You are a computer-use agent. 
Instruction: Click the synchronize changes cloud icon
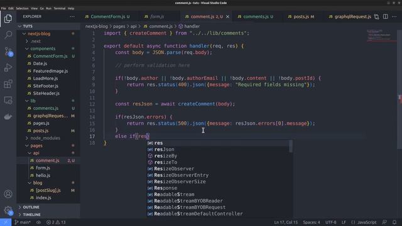[38, 222]
